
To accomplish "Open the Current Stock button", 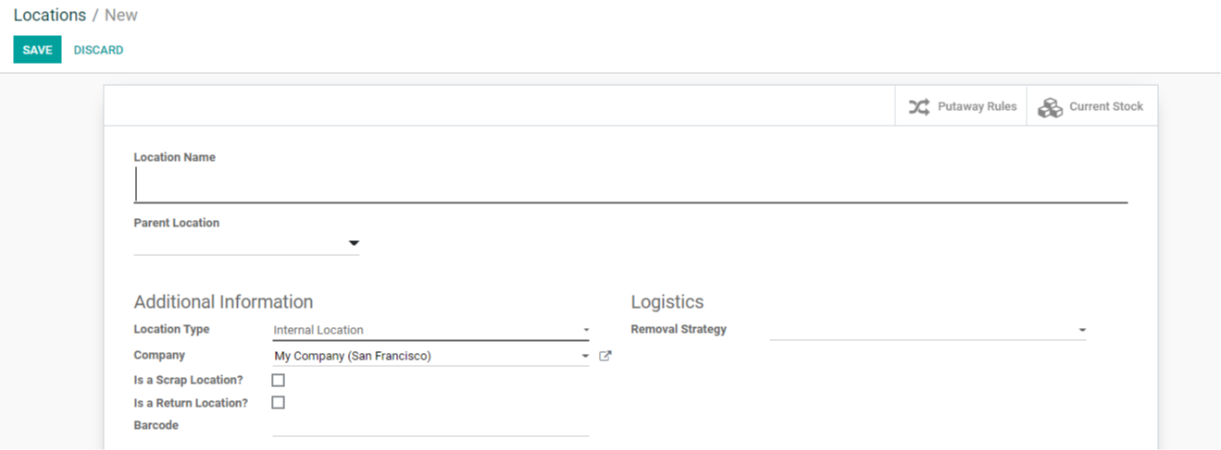I will click(x=1091, y=106).
